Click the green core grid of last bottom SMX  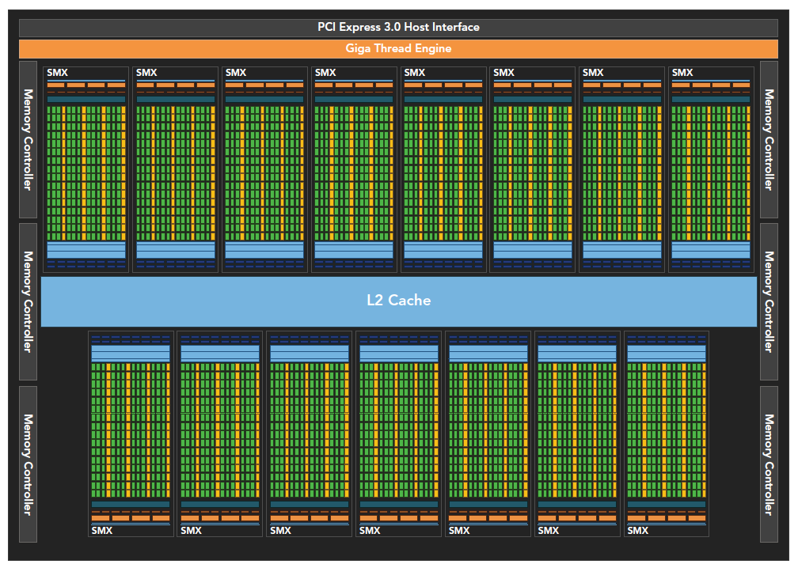pos(666,431)
